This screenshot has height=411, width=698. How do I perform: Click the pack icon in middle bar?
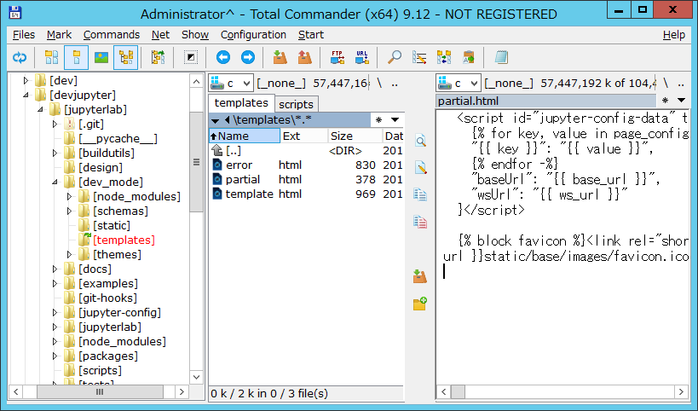click(x=420, y=276)
